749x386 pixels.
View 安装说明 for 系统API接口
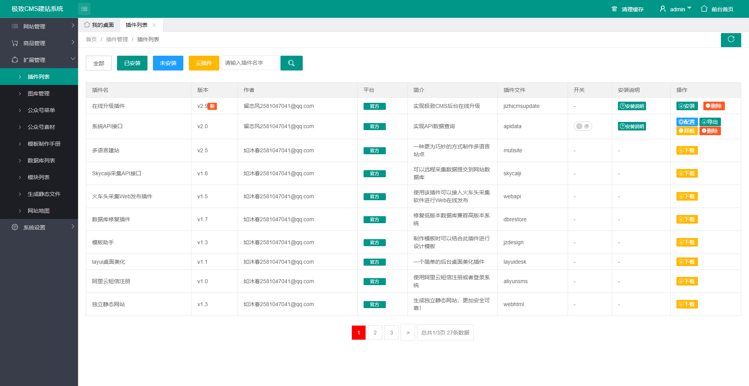(x=632, y=126)
